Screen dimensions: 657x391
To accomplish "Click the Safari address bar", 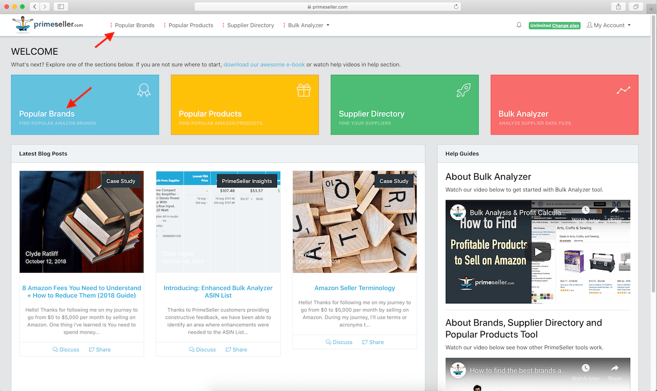I will click(x=328, y=7).
